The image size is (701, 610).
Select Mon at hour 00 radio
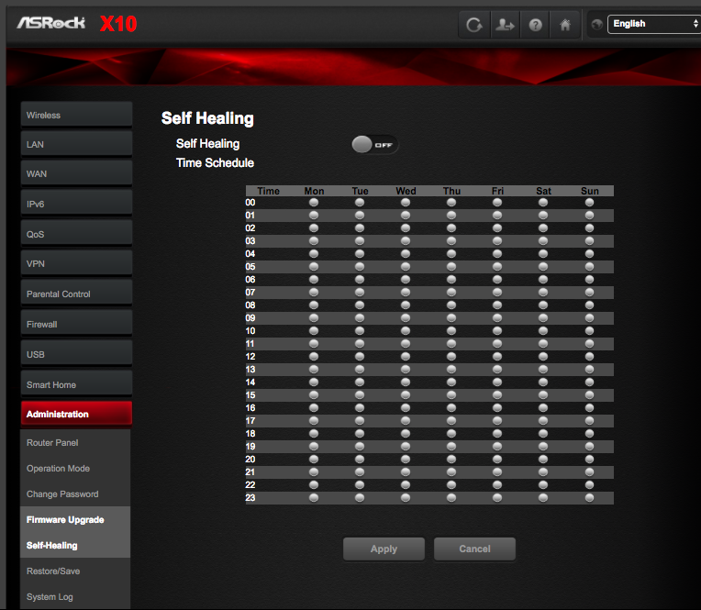314,203
